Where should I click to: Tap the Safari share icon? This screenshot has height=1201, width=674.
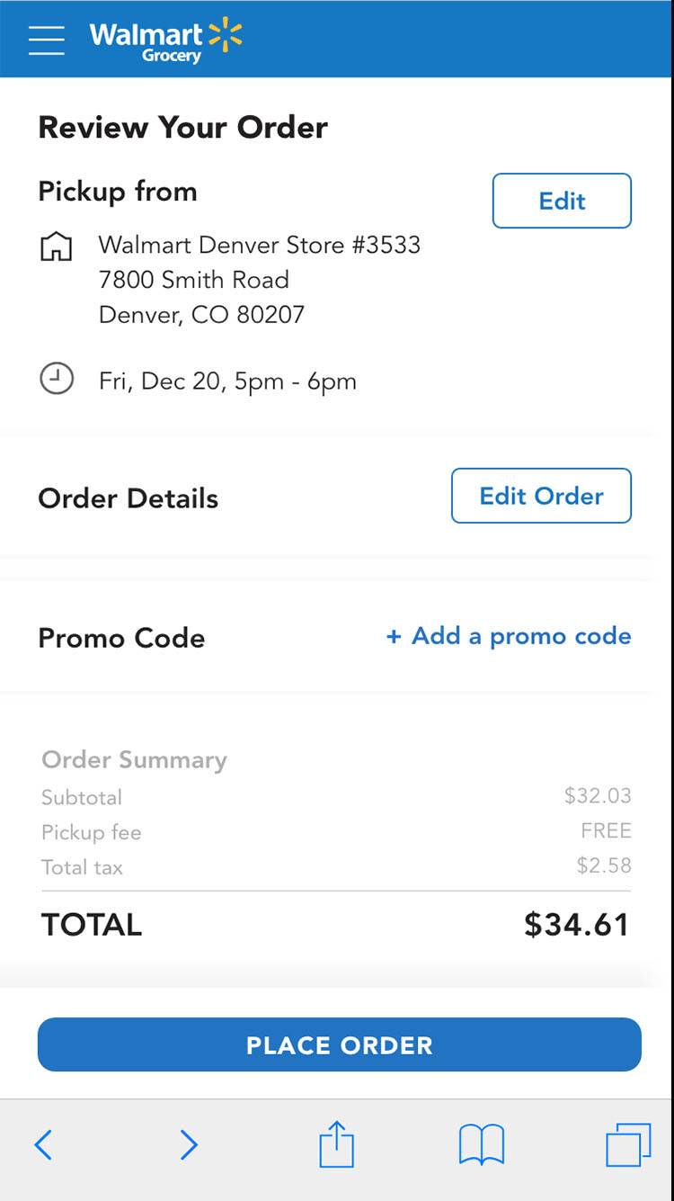[x=337, y=1144]
